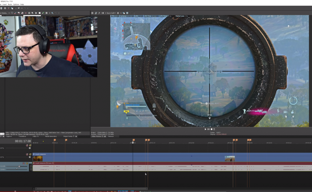Viewport: 312px width, 192px height.
Task: Switch to the Project Notes tab
Action: (68, 136)
